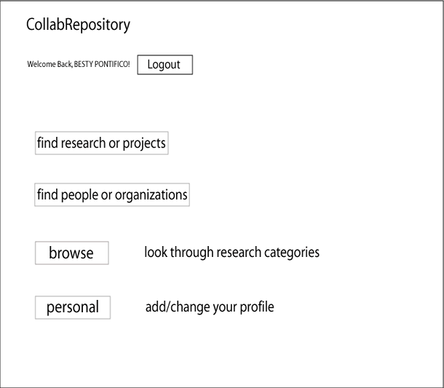
Task: Search for research or projects
Action: tap(102, 143)
